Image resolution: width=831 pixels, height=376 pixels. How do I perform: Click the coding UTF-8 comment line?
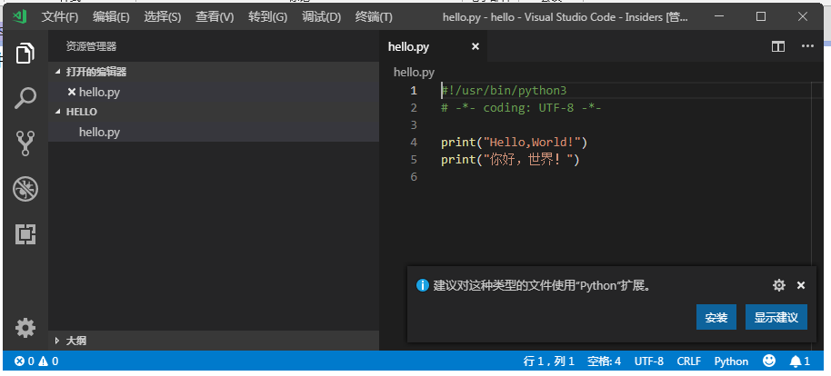pos(521,107)
